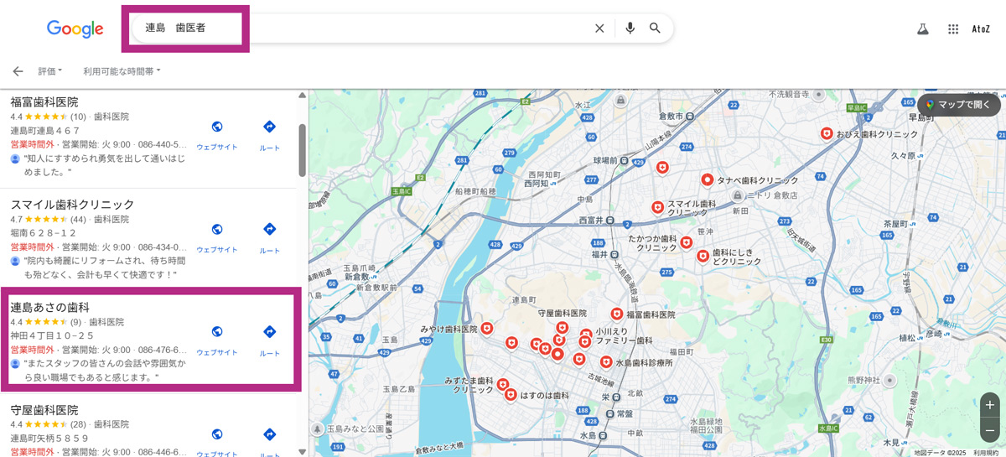Zoom in the map with plus button
This screenshot has height=457, width=1006.
pyautogui.click(x=990, y=406)
